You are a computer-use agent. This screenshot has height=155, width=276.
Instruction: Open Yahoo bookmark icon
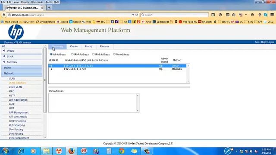(x=116, y=22)
